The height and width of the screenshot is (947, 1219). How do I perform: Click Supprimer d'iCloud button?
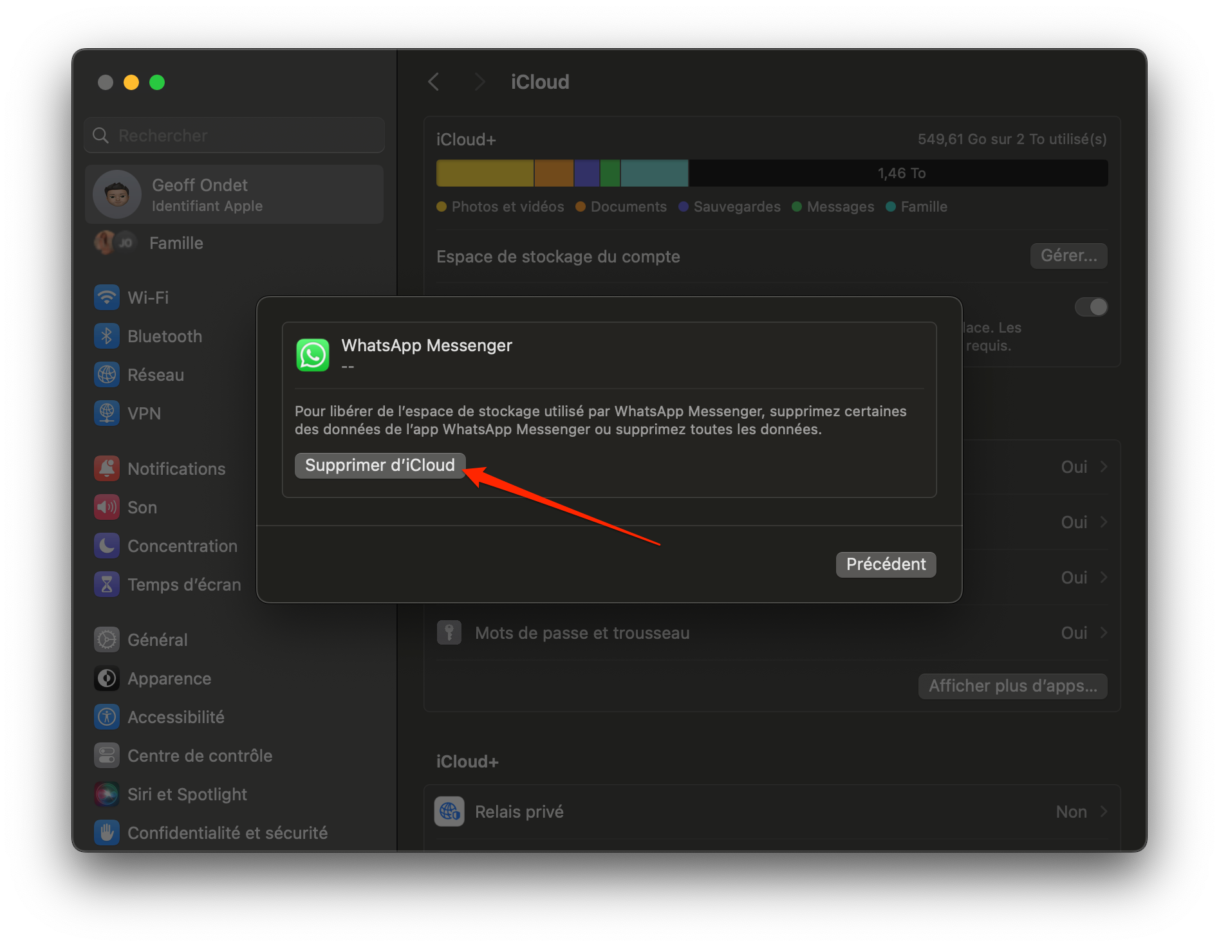coord(380,465)
